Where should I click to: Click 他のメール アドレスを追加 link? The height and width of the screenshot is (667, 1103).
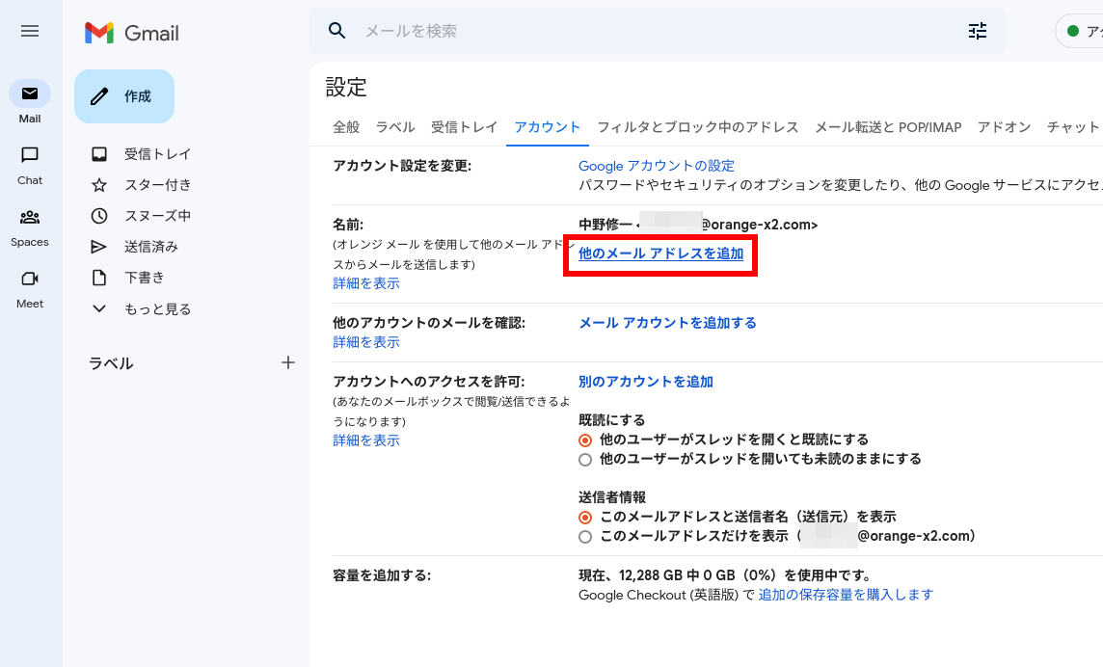(660, 254)
